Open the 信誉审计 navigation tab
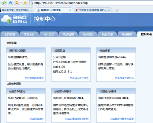 (29, 35)
